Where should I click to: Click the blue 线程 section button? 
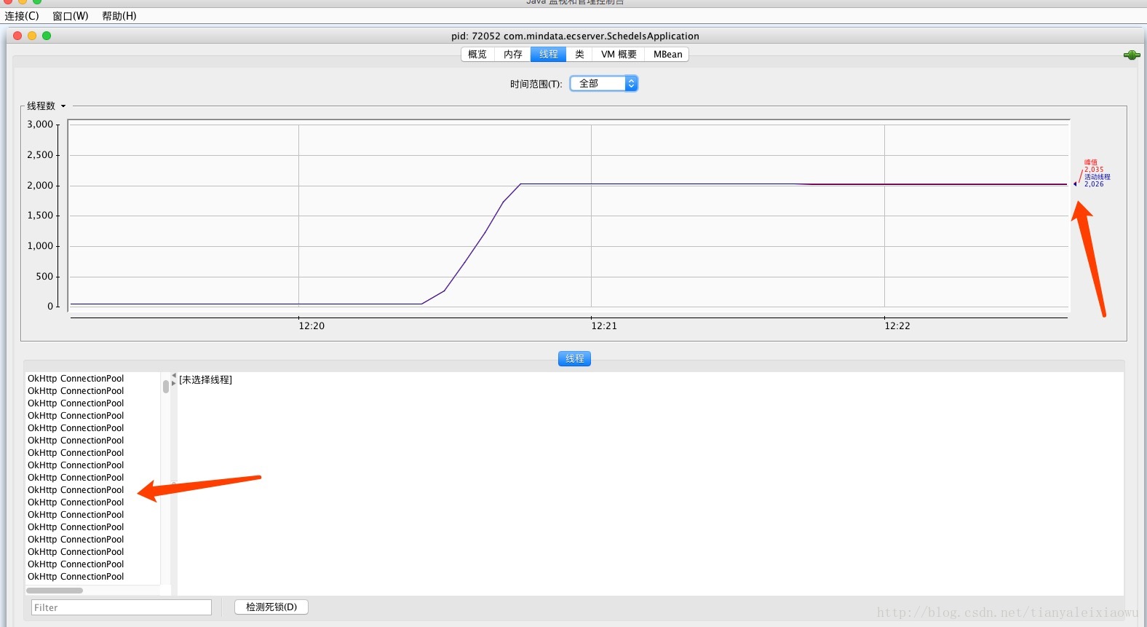574,358
